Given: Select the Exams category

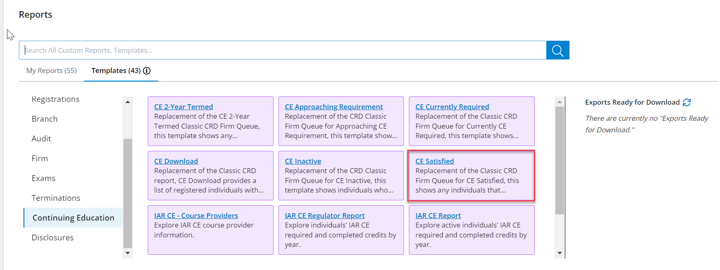Looking at the screenshot, I should tap(44, 178).
